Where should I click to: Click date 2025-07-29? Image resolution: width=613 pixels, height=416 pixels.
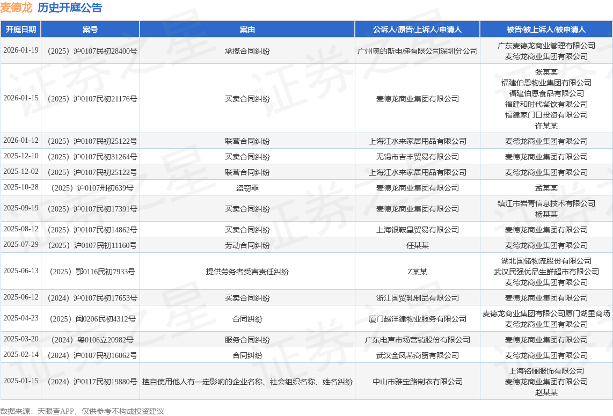tap(21, 244)
